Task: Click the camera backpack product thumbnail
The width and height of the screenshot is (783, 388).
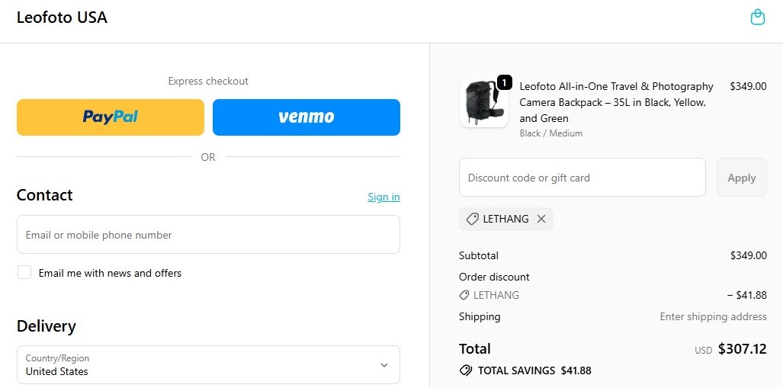Action: 483,104
